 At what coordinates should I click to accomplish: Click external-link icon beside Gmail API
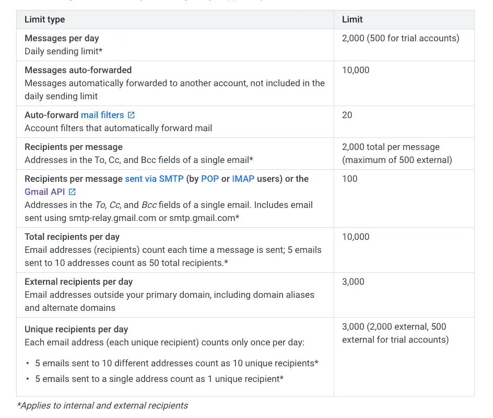(x=72, y=192)
